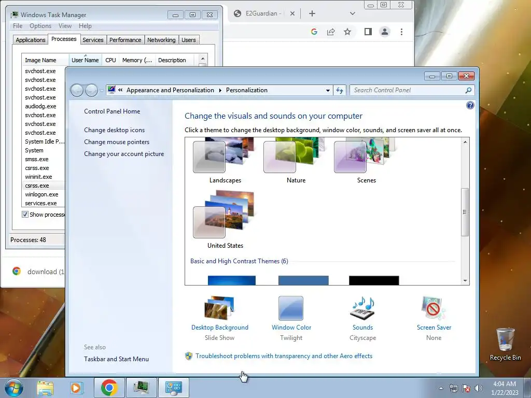The image size is (531, 398).
Task: Open Windows Explorer from taskbar
Action: (45, 388)
